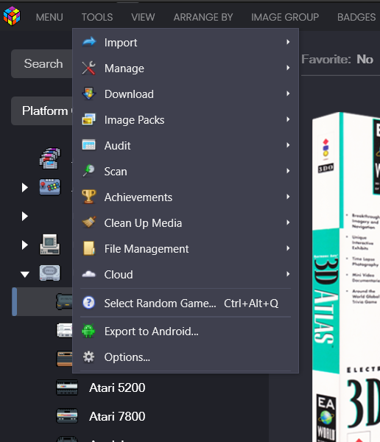Image resolution: width=380 pixels, height=442 pixels.
Task: Expand the arcade platform tree node
Action: tap(25, 187)
